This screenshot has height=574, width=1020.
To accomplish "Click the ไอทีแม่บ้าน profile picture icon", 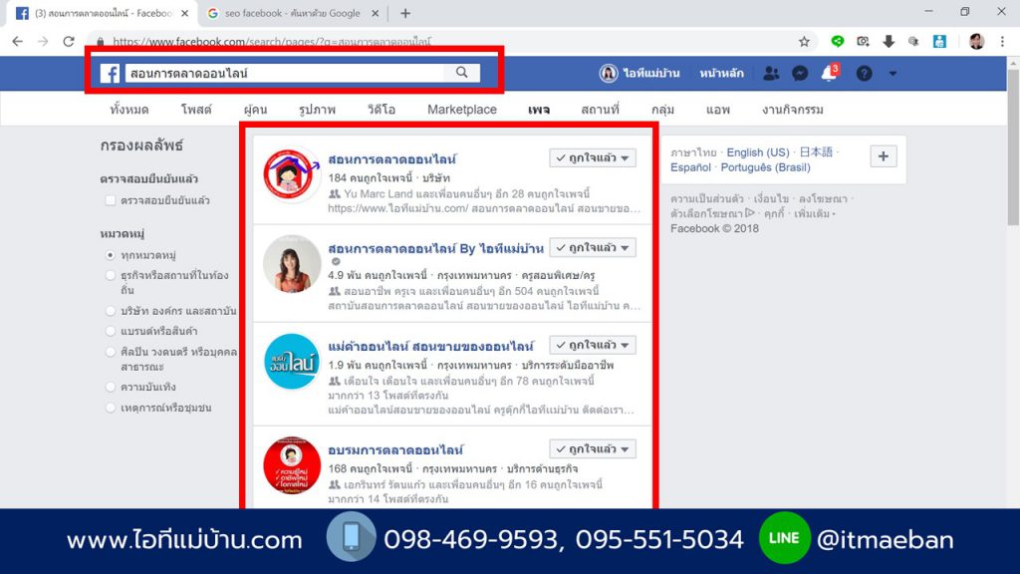I will tap(609, 73).
